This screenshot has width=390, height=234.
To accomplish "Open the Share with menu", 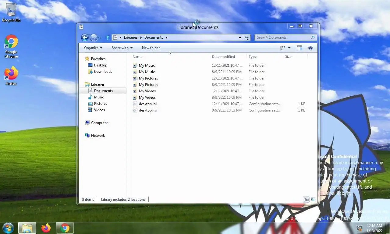I will click(122, 48).
